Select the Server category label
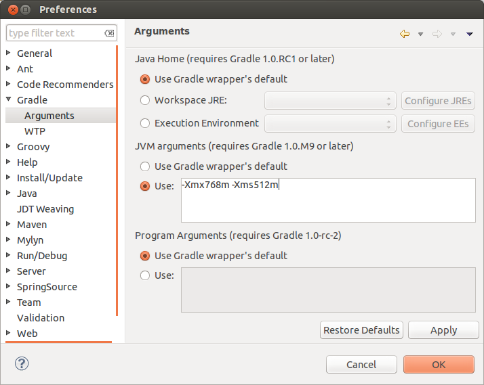484x385 pixels. coord(31,271)
